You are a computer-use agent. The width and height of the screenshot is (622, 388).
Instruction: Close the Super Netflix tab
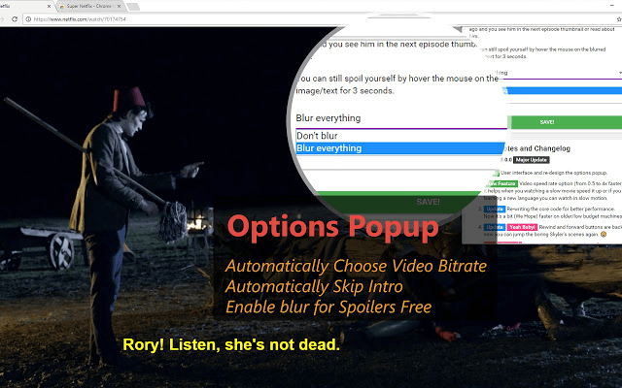pyautogui.click(x=119, y=7)
